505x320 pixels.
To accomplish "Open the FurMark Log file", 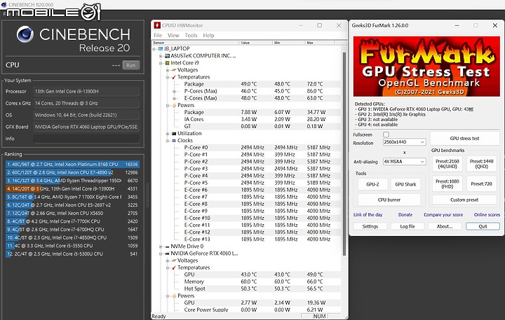I will click(408, 226).
